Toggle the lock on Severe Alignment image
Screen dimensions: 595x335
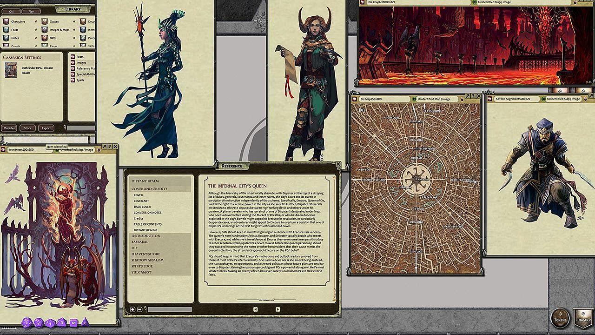585,99
